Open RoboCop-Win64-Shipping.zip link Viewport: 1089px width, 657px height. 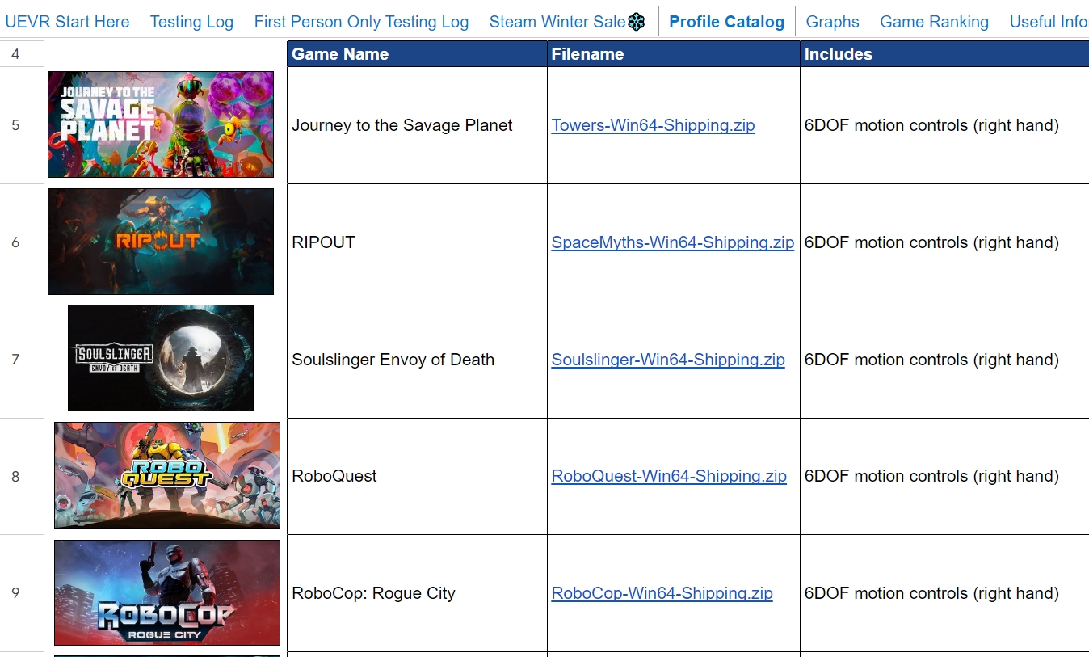[x=662, y=593]
